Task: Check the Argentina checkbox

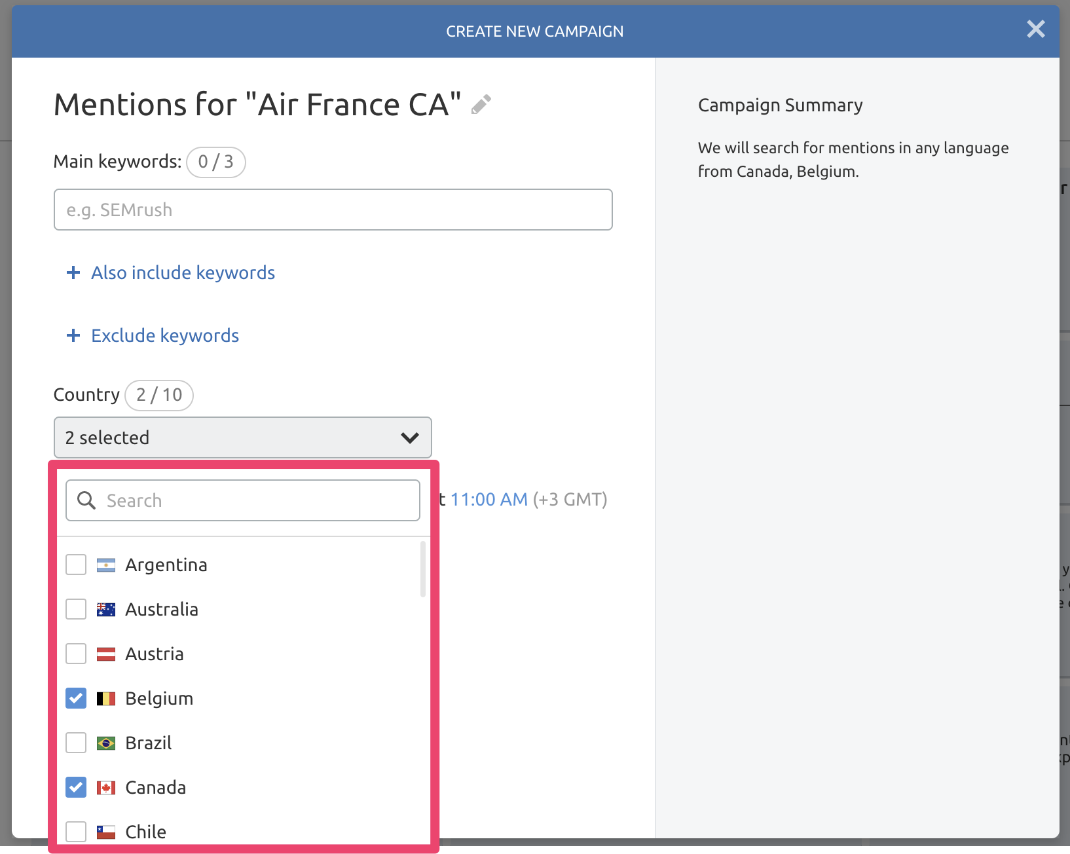Action: click(76, 565)
